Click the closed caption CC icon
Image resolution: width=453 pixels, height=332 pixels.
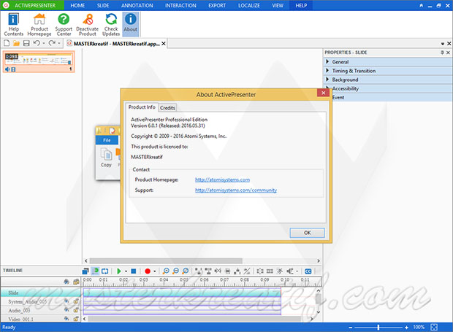click(308, 271)
